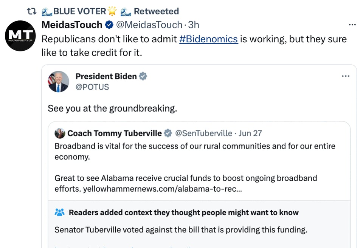Screen dimensions: 363x248
Task: Click President Biden's gray verified badge
Action: (x=143, y=76)
